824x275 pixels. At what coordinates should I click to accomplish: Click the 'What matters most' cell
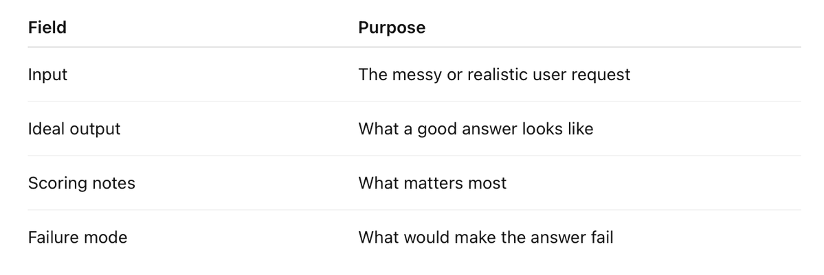coord(432,183)
